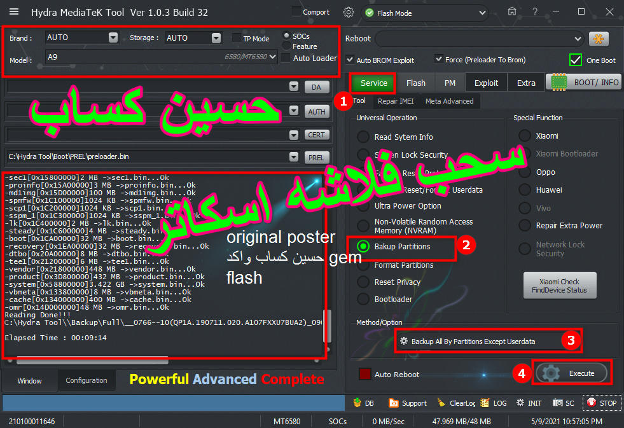Click DA browse button
This screenshot has width=624, height=428.
click(x=316, y=86)
